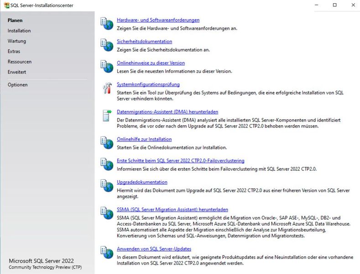
Task: Open Erste Schritte beim Failoverclustering link
Action: 181,161
